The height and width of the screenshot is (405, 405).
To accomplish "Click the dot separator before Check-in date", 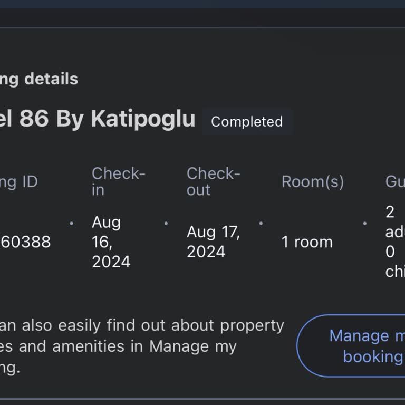I will (x=71, y=223).
